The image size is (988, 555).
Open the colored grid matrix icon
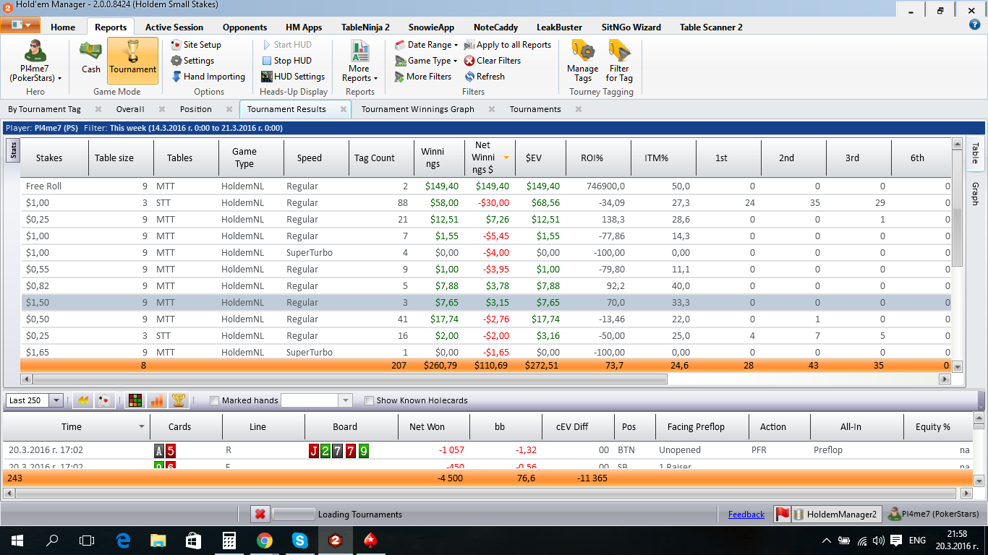tap(135, 400)
